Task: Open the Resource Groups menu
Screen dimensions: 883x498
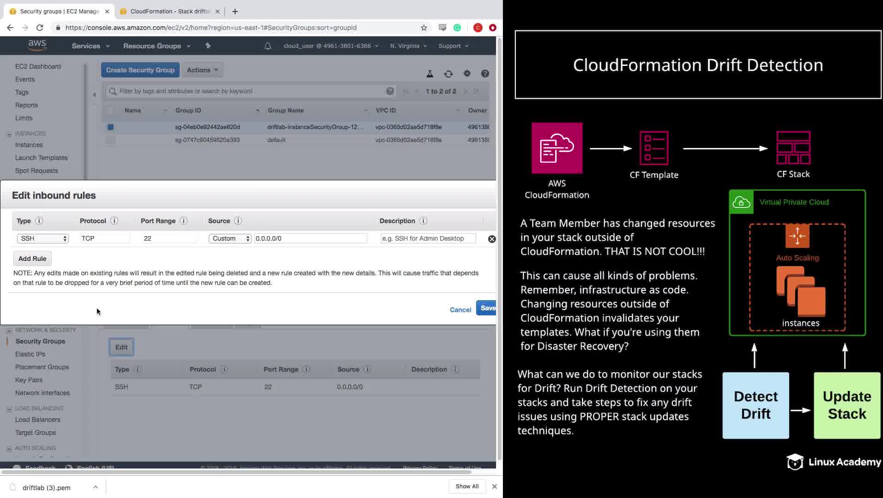Action: (157, 46)
